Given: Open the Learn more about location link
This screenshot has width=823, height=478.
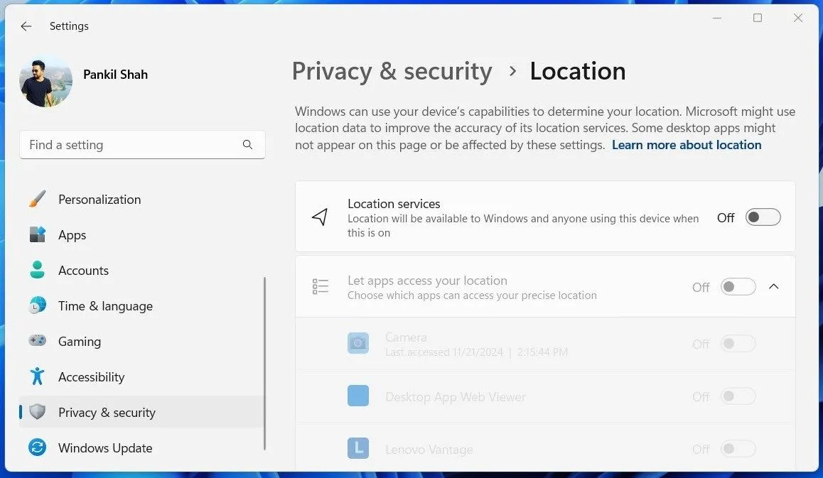Looking at the screenshot, I should 686,144.
